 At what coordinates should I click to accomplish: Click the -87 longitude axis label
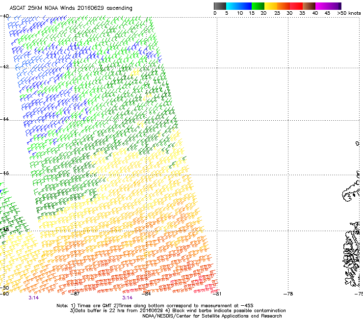click(x=75, y=294)
